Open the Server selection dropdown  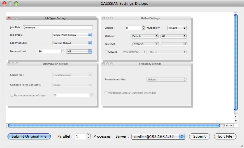[158, 137]
